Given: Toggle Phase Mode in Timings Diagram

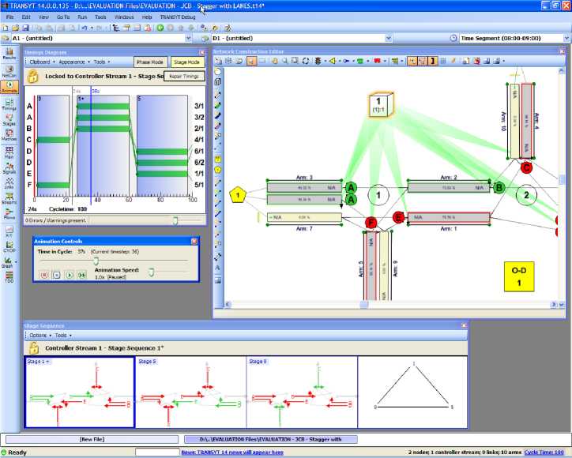Looking at the screenshot, I should pyautogui.click(x=150, y=62).
